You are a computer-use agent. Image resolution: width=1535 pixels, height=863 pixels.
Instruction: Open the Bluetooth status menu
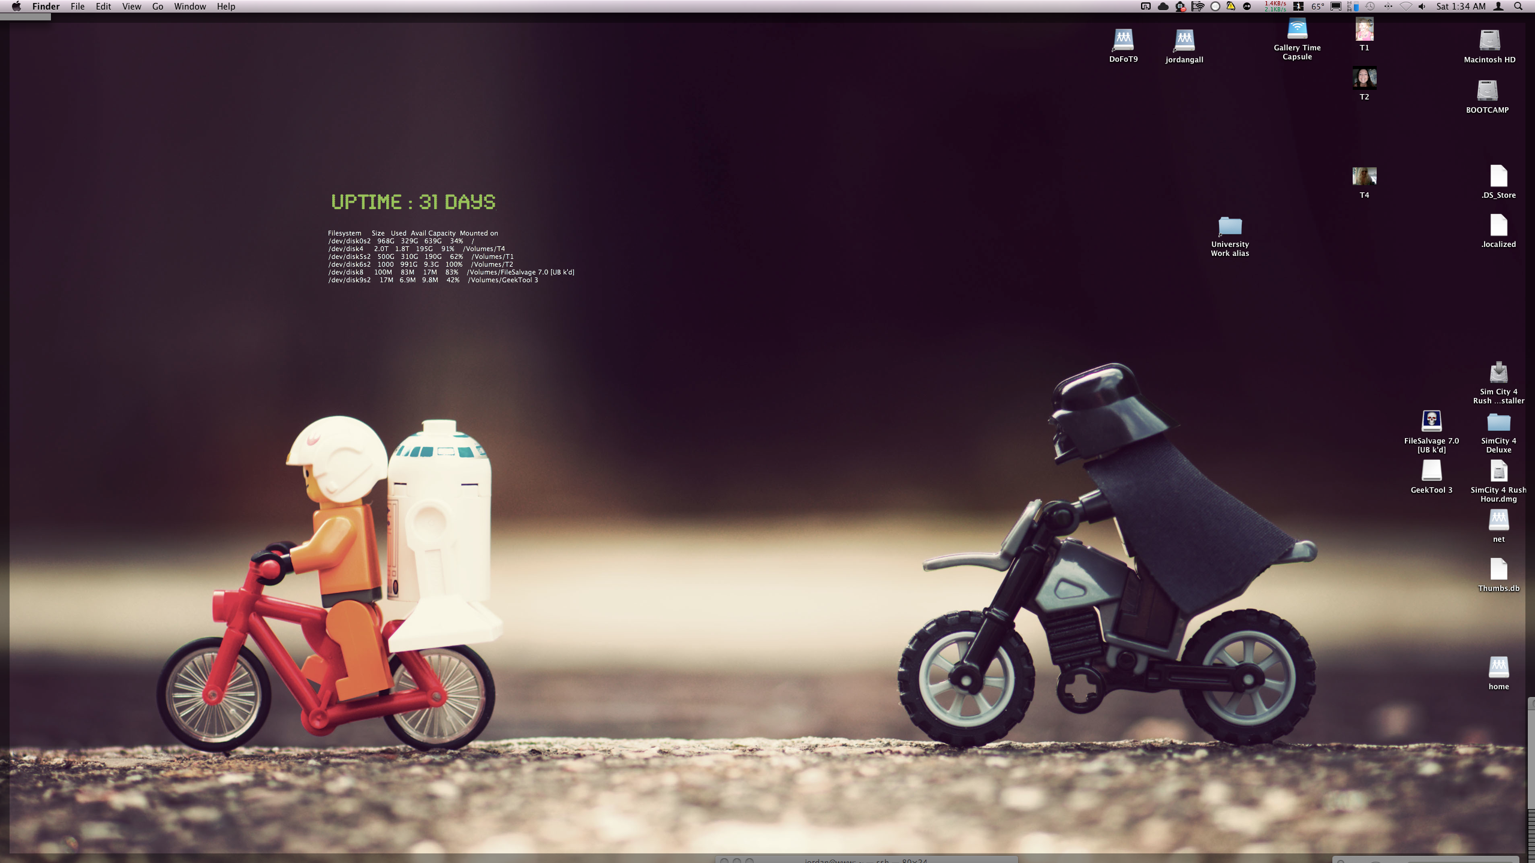pyautogui.click(x=1388, y=7)
